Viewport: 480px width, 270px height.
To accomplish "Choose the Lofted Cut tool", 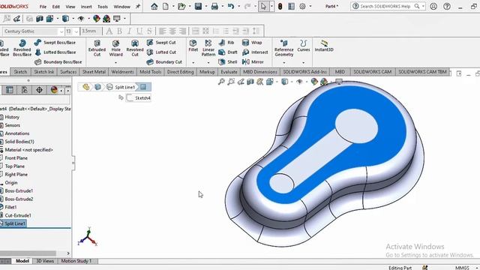I will [x=161, y=52].
